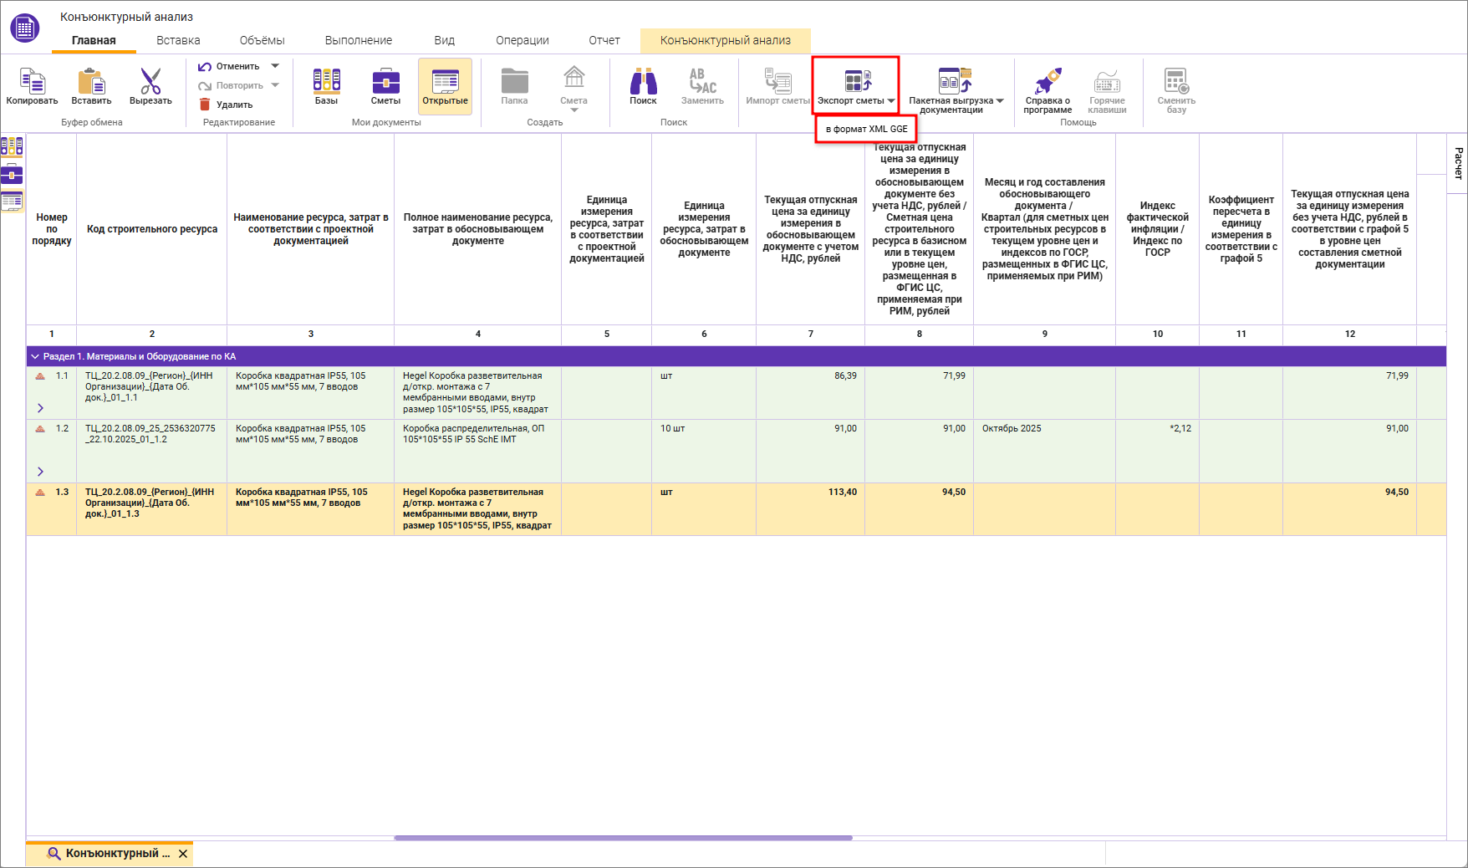Close the Конъюнктурный document tab

pyautogui.click(x=183, y=854)
